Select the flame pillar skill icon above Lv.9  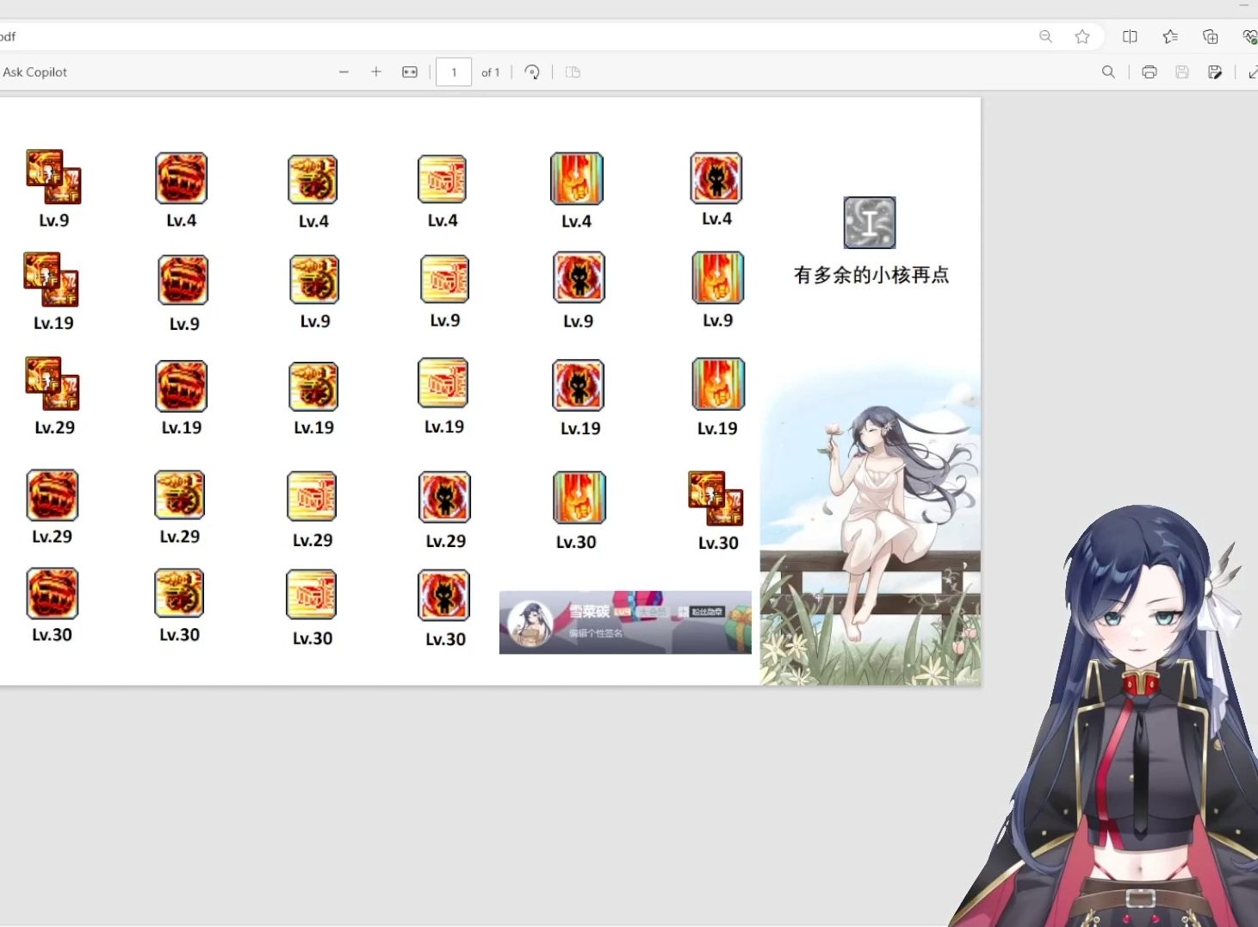[x=718, y=277]
